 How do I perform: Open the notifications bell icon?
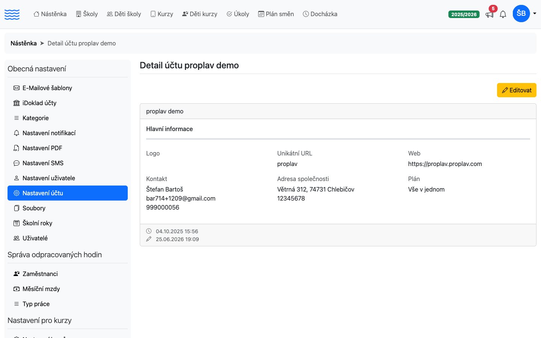503,15
